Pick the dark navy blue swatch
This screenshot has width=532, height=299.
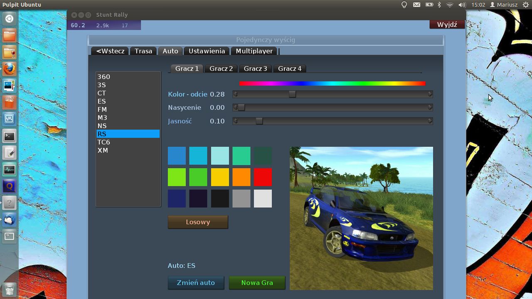(177, 199)
